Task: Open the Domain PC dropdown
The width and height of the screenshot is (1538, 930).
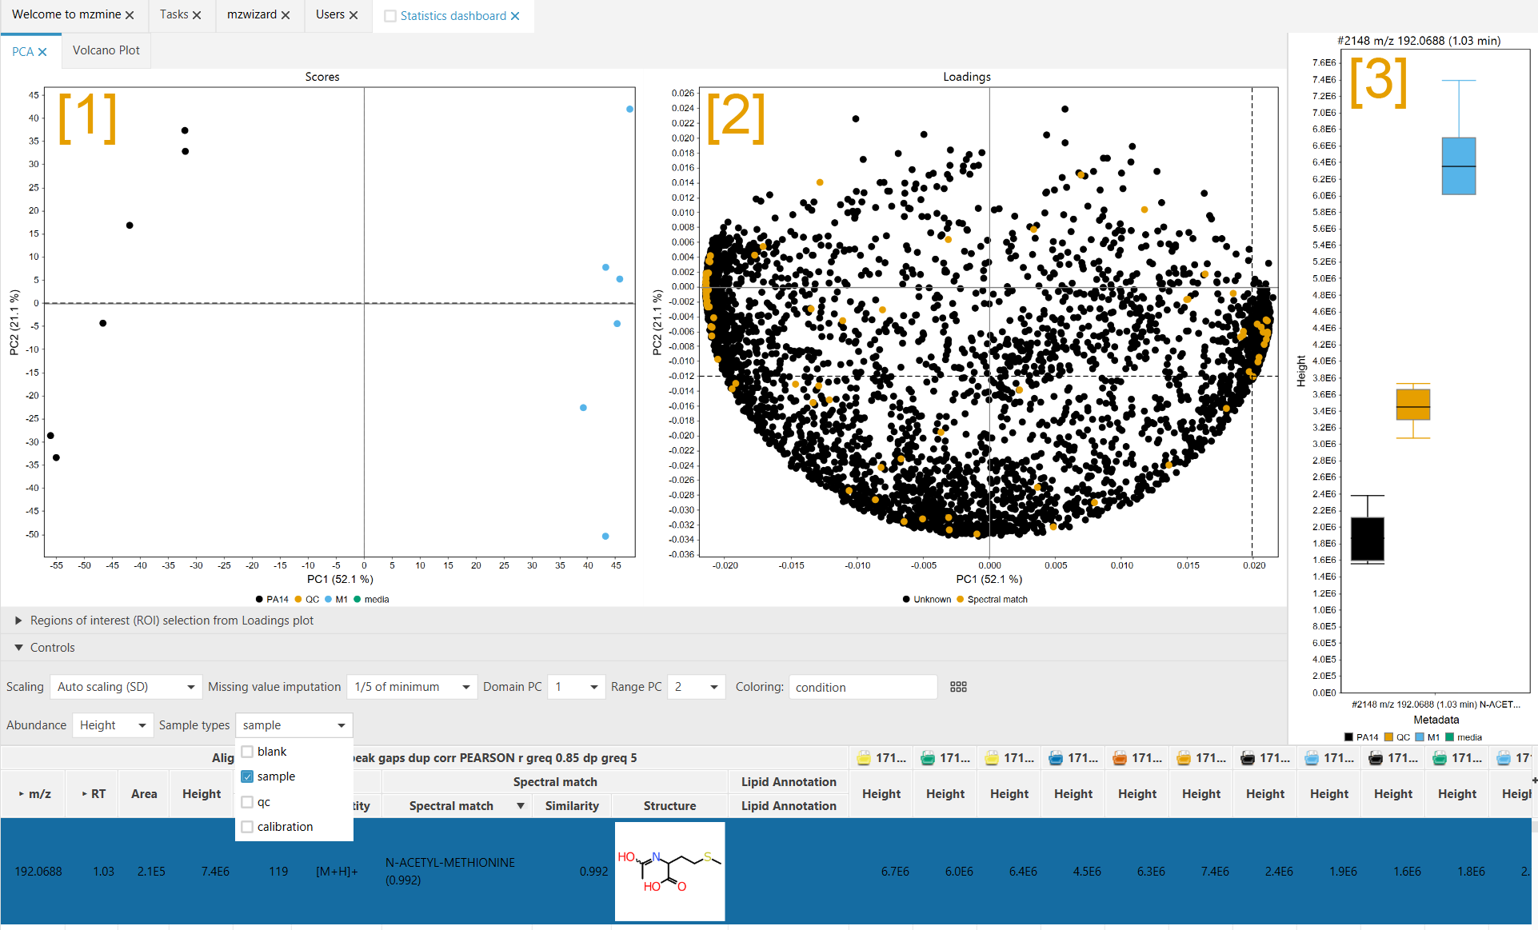Action: (576, 687)
